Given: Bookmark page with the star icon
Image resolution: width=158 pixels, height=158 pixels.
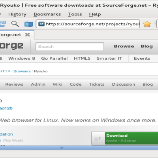Looking at the screenshot, I should 147,24.
